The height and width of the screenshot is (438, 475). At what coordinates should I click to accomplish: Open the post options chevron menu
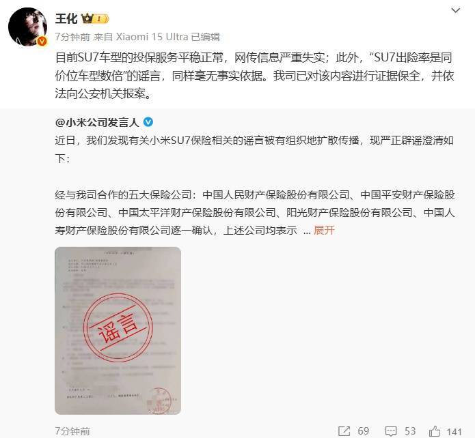[456, 11]
